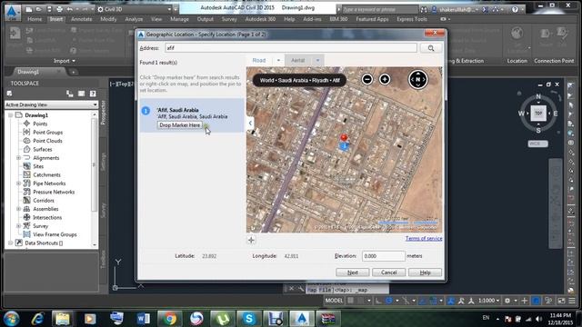Select View Frame Groups in tree
The width and height of the screenshot is (582, 327).
click(55, 234)
